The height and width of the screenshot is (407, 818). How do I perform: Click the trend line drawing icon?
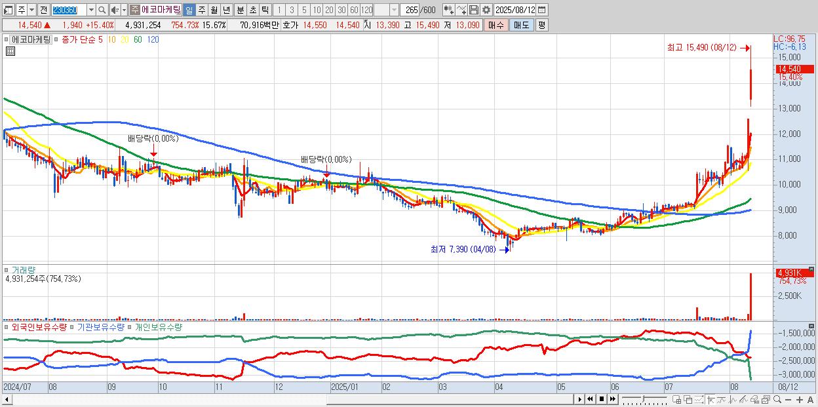coord(722,399)
